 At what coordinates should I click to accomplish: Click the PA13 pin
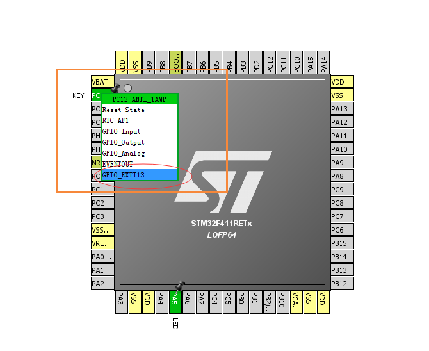click(x=343, y=109)
